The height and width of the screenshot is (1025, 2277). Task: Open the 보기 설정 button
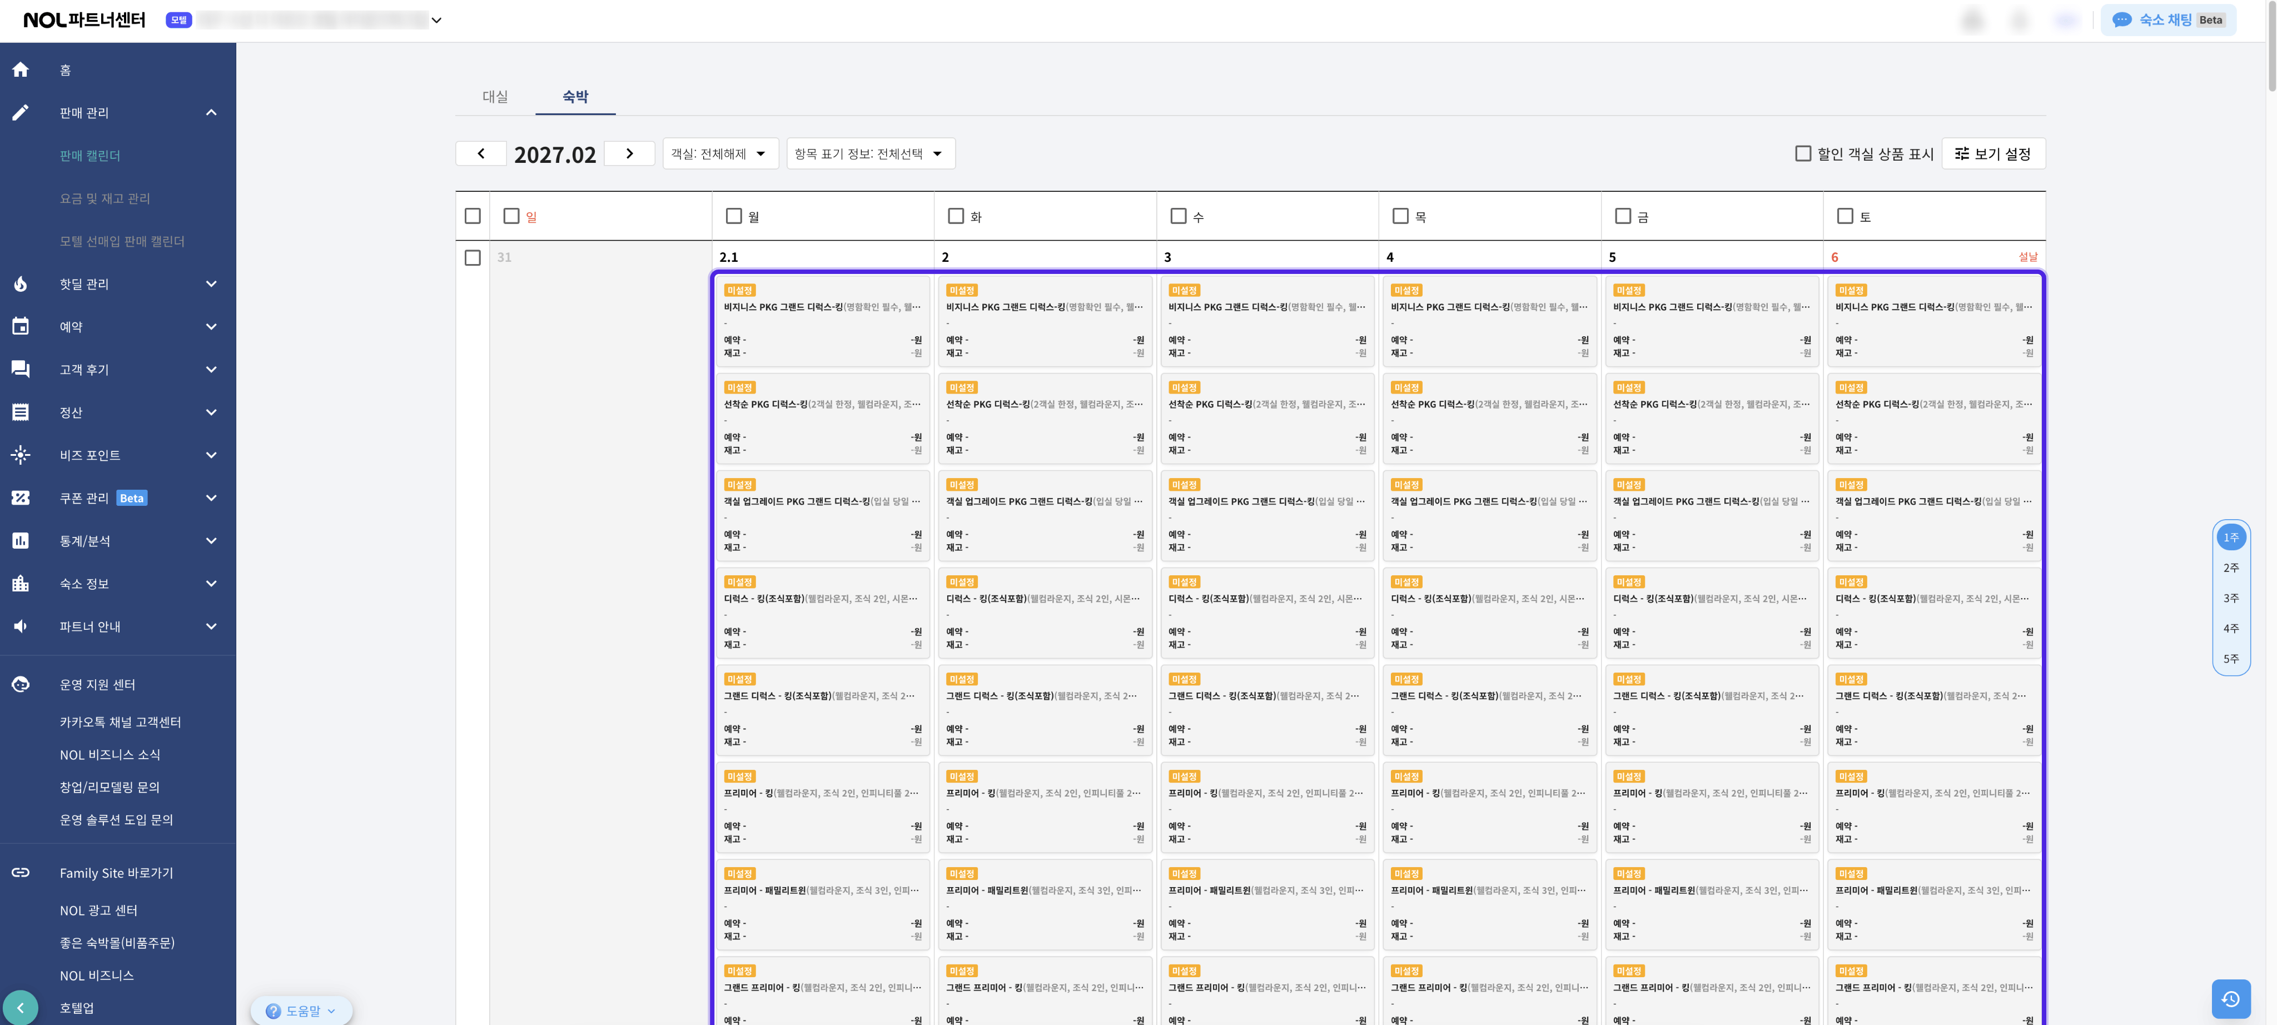1993,154
